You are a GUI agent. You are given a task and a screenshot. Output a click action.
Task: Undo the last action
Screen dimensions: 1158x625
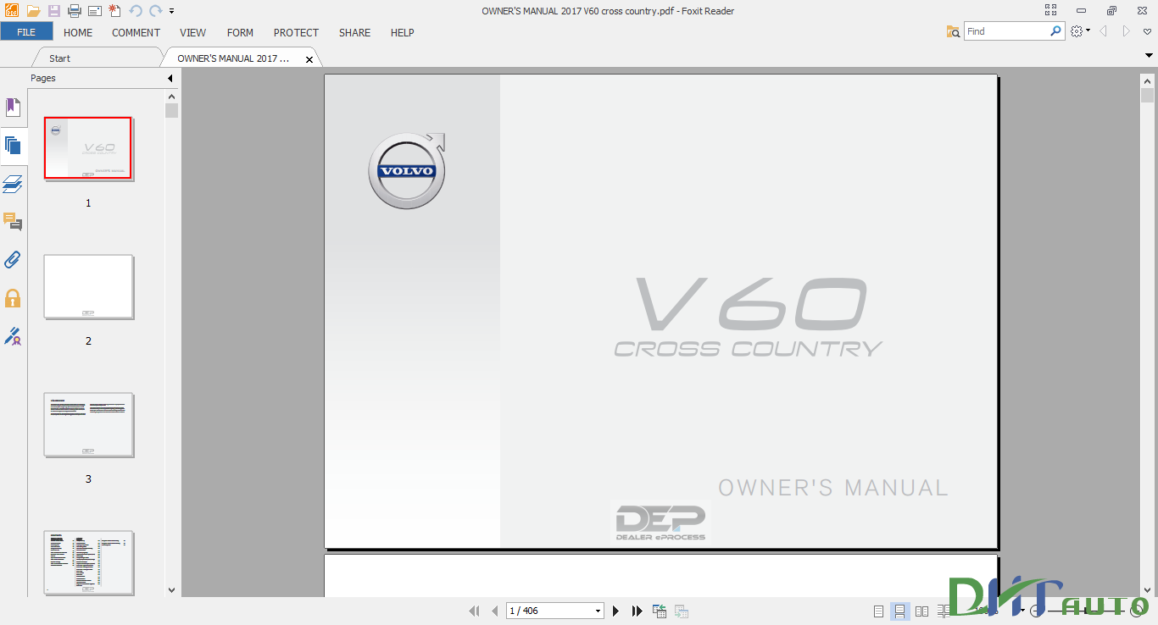click(x=136, y=11)
